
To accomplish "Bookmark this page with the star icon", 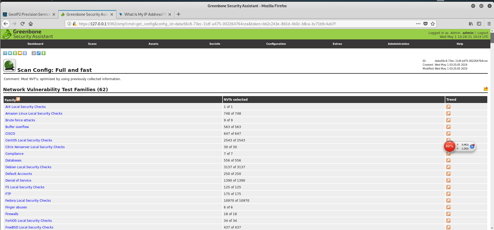I will click(x=433, y=24).
